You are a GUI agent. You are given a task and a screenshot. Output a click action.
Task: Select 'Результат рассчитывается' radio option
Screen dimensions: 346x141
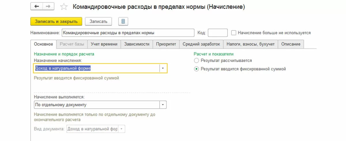197,61
